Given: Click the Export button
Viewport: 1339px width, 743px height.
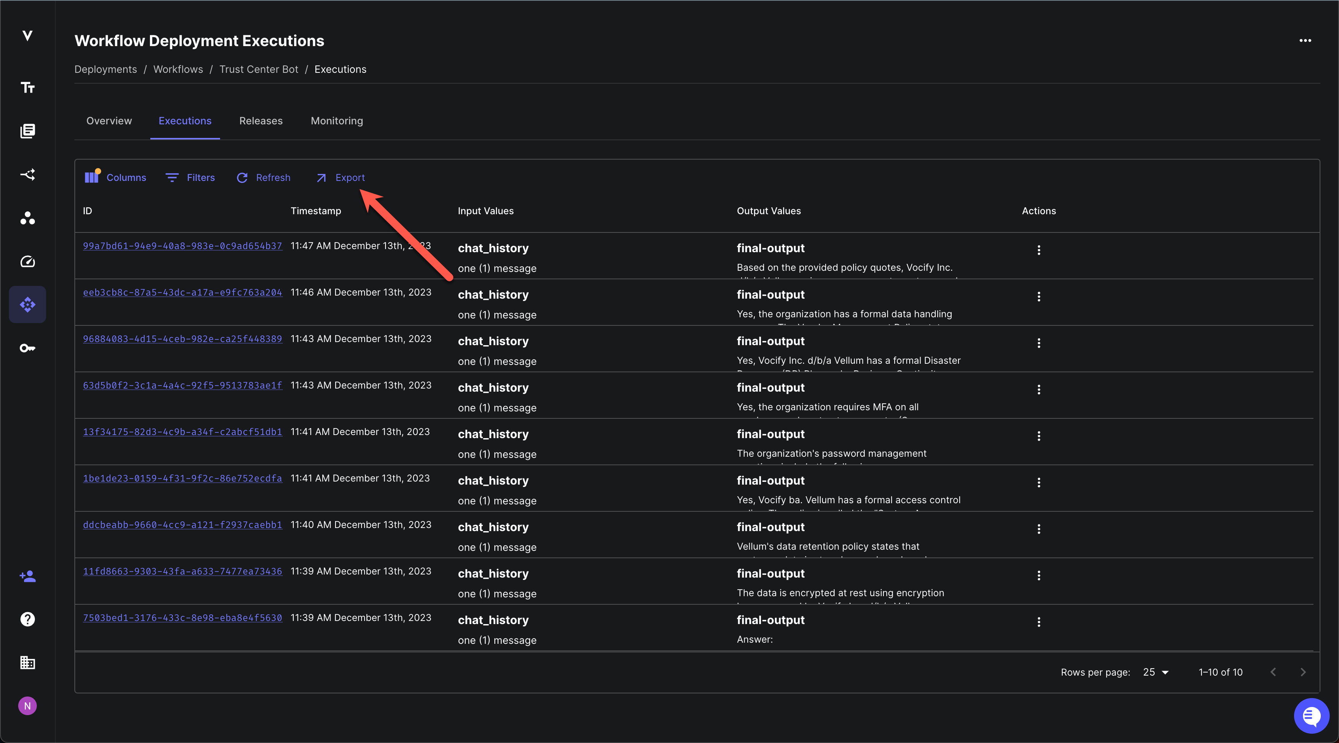Looking at the screenshot, I should pos(341,178).
